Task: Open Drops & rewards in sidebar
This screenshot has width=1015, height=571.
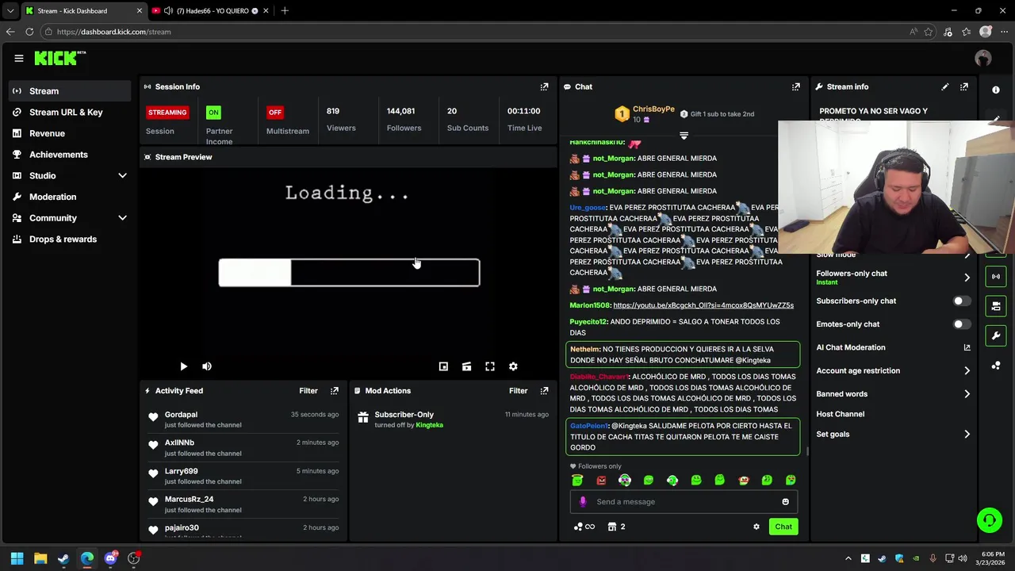Action: pyautogui.click(x=70, y=240)
